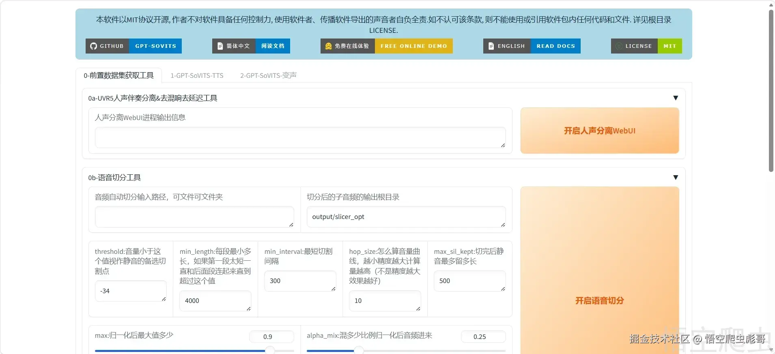Click the document icon on ENGLISH badge
Screen dimensions: 775x354
point(491,46)
